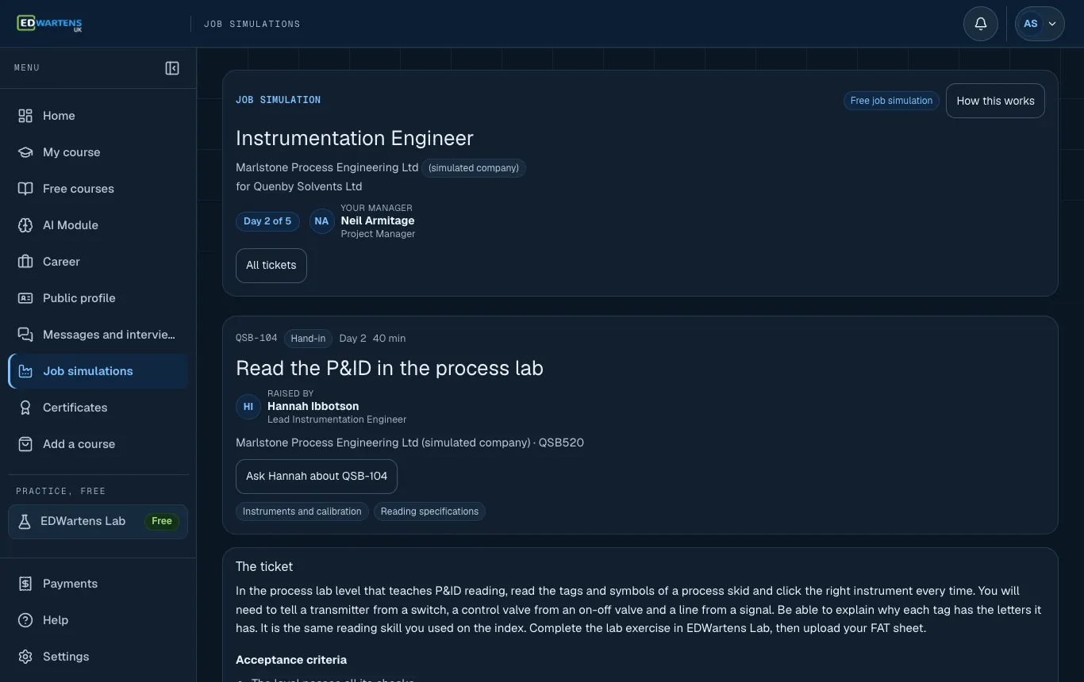Click the Messages chat bubbles icon
The width and height of the screenshot is (1084, 682).
tap(25, 335)
